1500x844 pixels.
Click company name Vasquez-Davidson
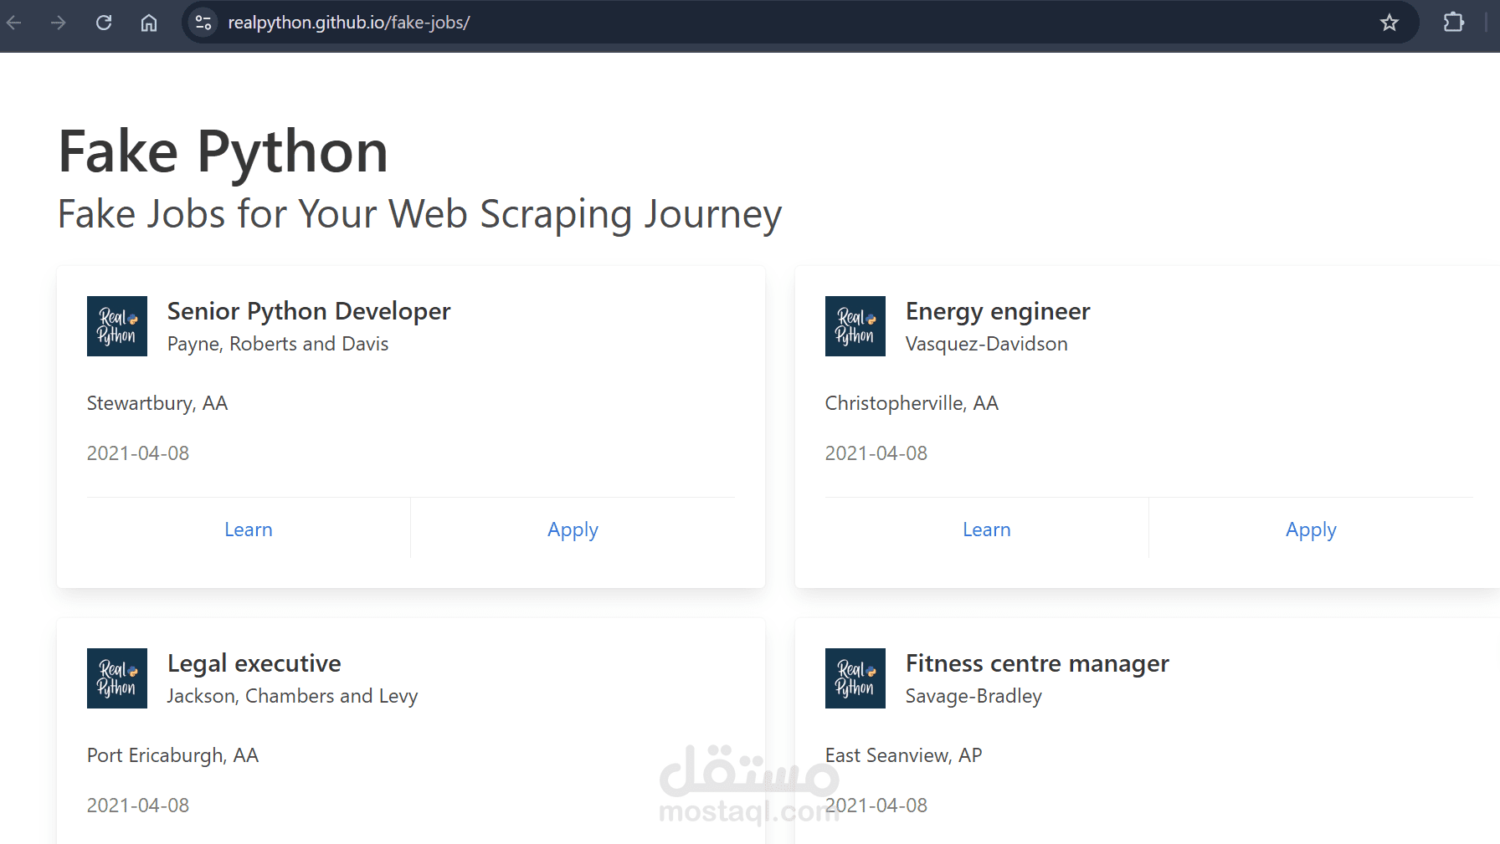coord(987,344)
